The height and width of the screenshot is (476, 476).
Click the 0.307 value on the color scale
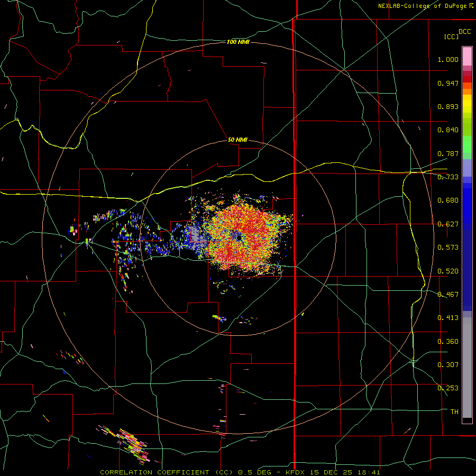pyautogui.click(x=448, y=365)
